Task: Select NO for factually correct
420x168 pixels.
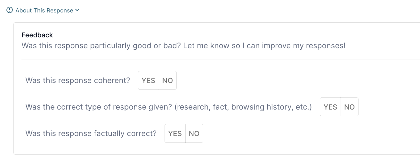Action: [194, 134]
